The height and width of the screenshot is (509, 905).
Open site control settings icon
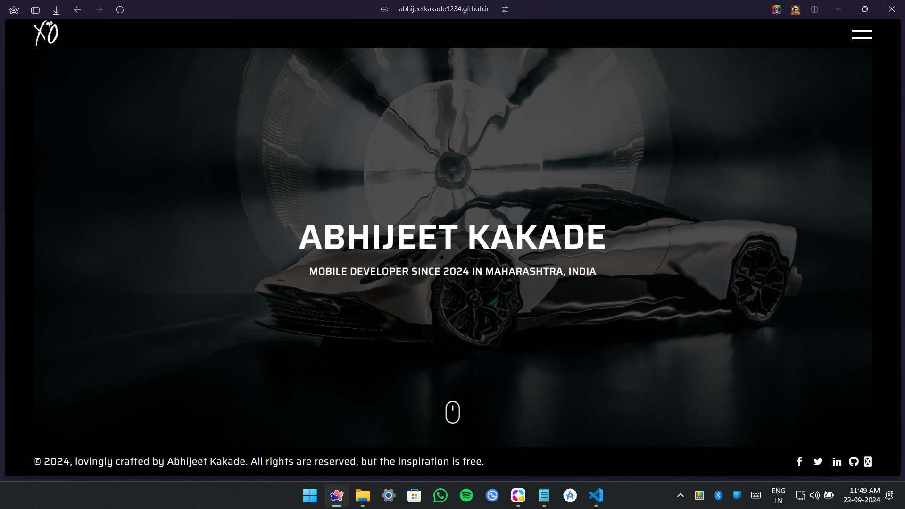(505, 9)
